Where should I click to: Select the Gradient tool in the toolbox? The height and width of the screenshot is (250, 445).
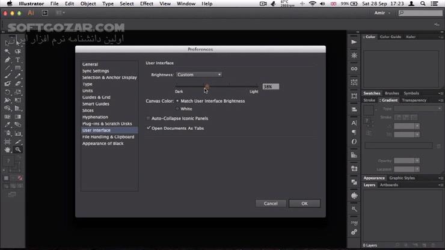[x=17, y=117]
